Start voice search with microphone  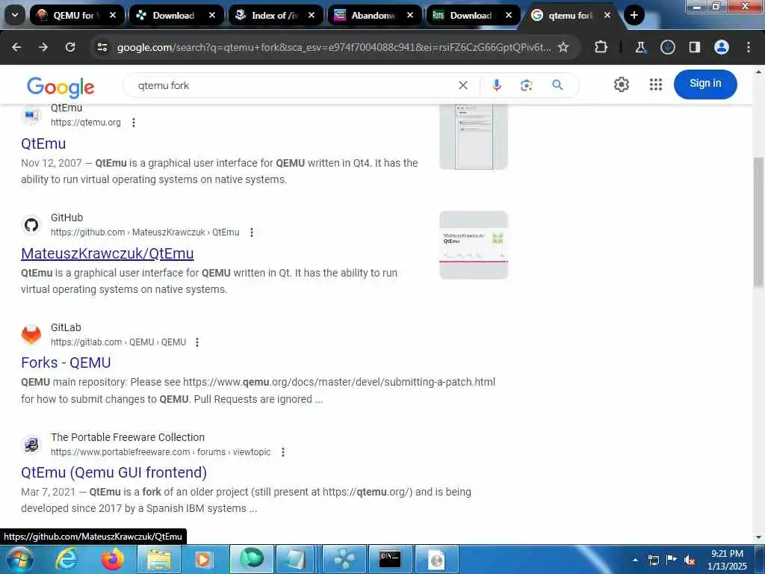point(497,85)
